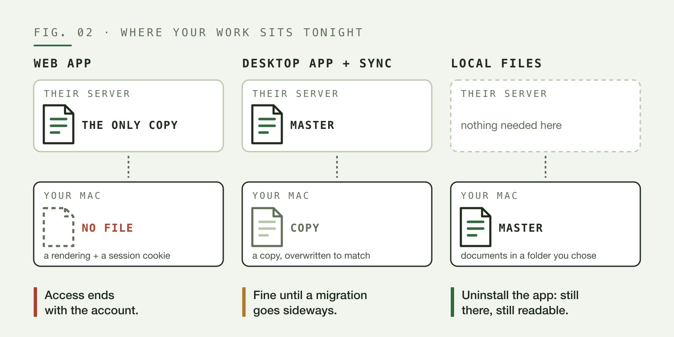Select the 'WEB APP' column heading
The image size is (674, 337).
coord(62,64)
